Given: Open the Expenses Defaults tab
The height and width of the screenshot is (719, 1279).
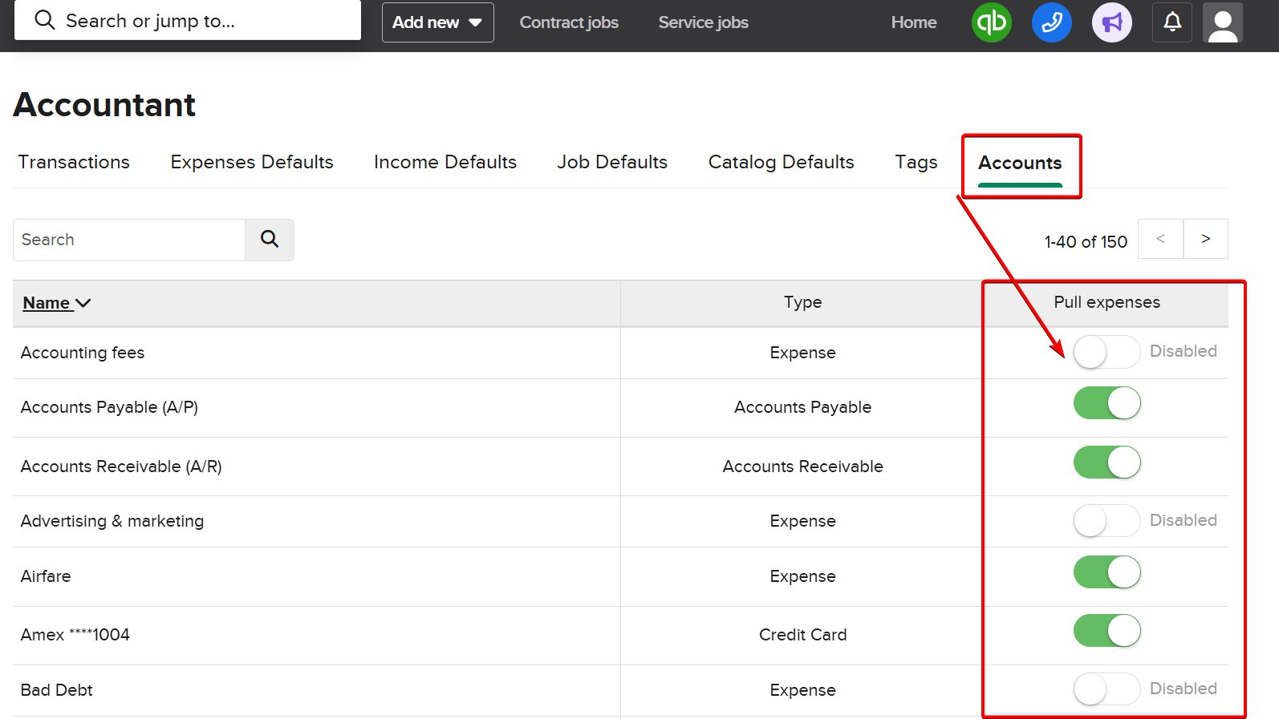Looking at the screenshot, I should click(252, 162).
